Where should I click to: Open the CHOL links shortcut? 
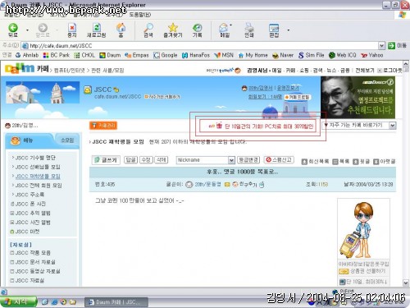click(x=84, y=55)
